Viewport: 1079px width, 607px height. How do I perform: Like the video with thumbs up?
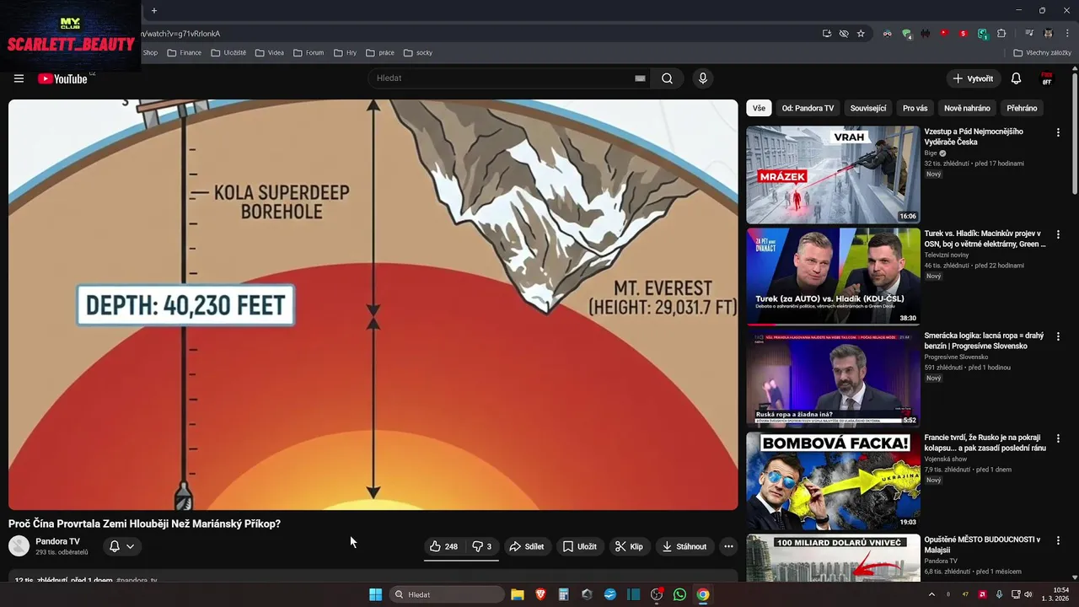click(443, 546)
